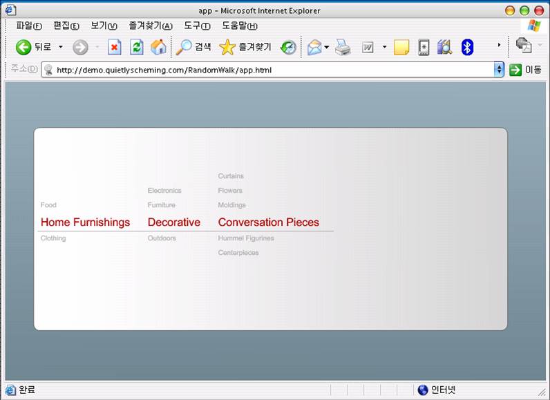Select the Hummel Figurines item

246,238
